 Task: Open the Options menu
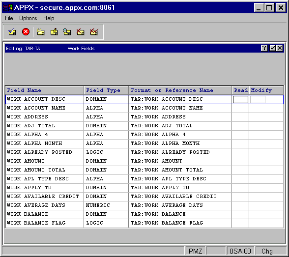click(x=28, y=18)
